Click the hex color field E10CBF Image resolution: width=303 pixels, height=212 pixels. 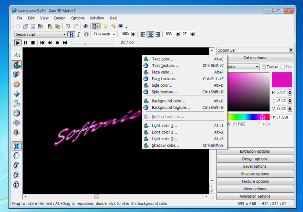pyautogui.click(x=283, y=117)
